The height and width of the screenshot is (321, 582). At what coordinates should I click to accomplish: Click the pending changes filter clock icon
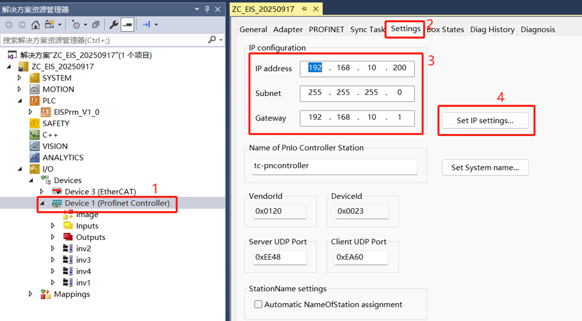coord(76,24)
